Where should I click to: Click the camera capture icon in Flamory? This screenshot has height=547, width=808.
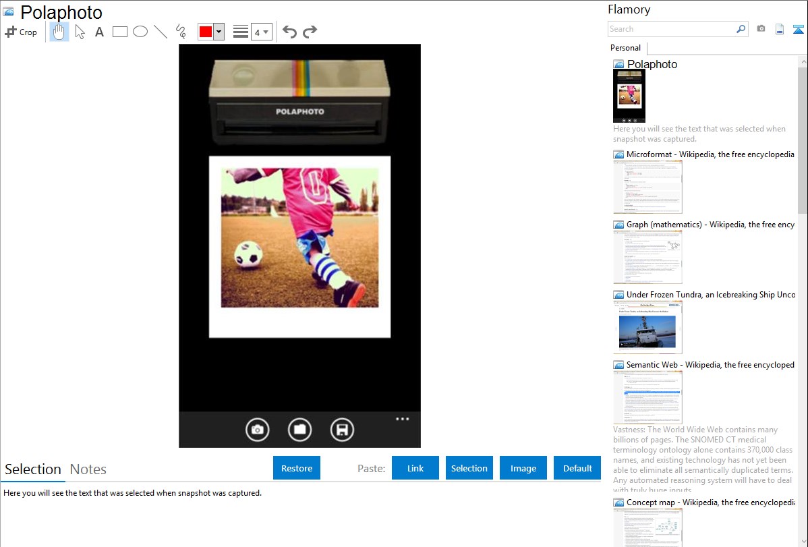[x=761, y=29]
